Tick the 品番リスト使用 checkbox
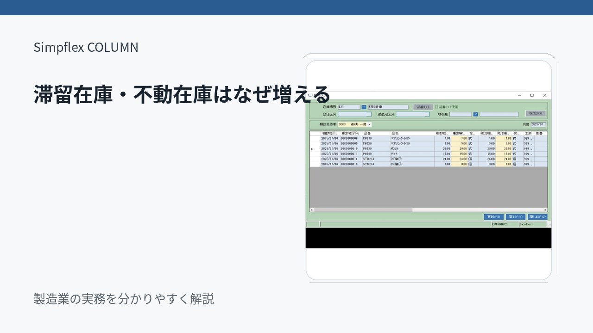This screenshot has height=333, width=593. point(436,107)
